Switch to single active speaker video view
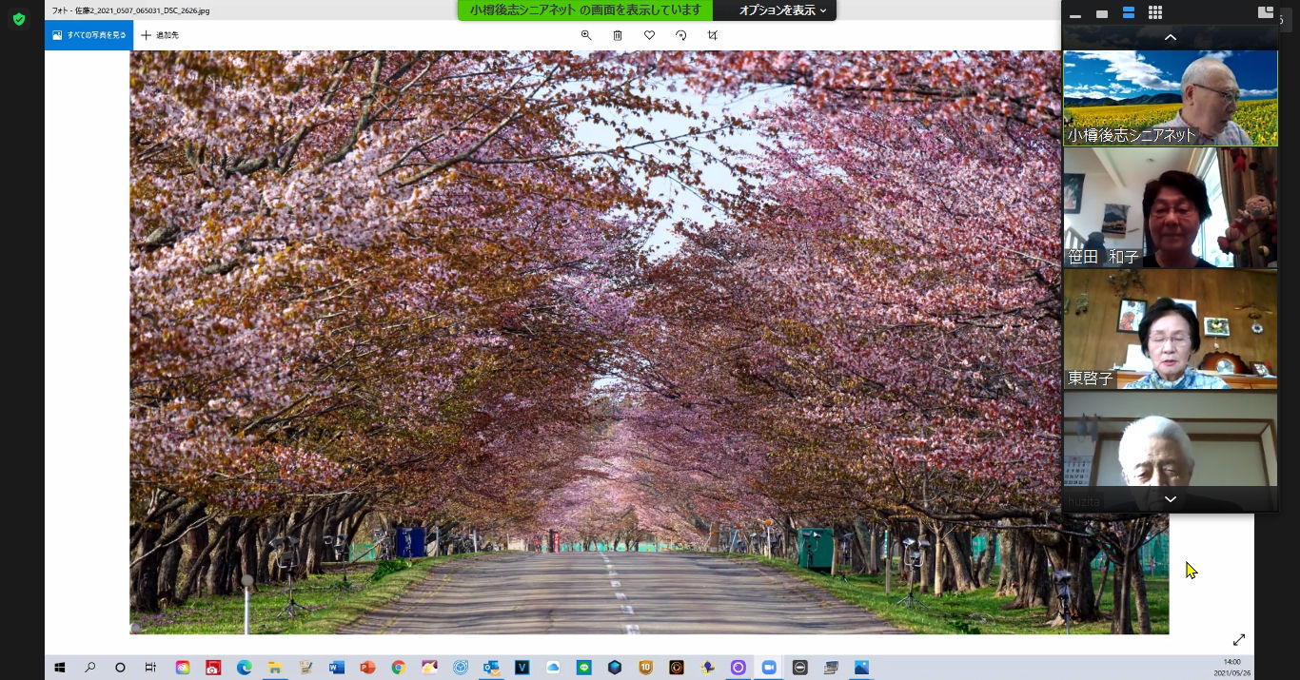Screen dimensions: 1300x680 click(1102, 13)
